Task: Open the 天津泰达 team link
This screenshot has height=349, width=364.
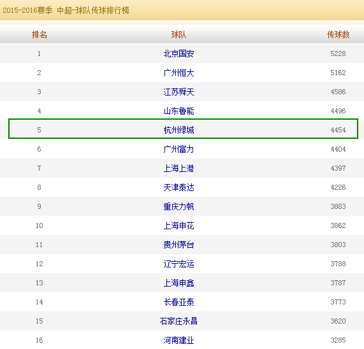Action: [x=178, y=187]
